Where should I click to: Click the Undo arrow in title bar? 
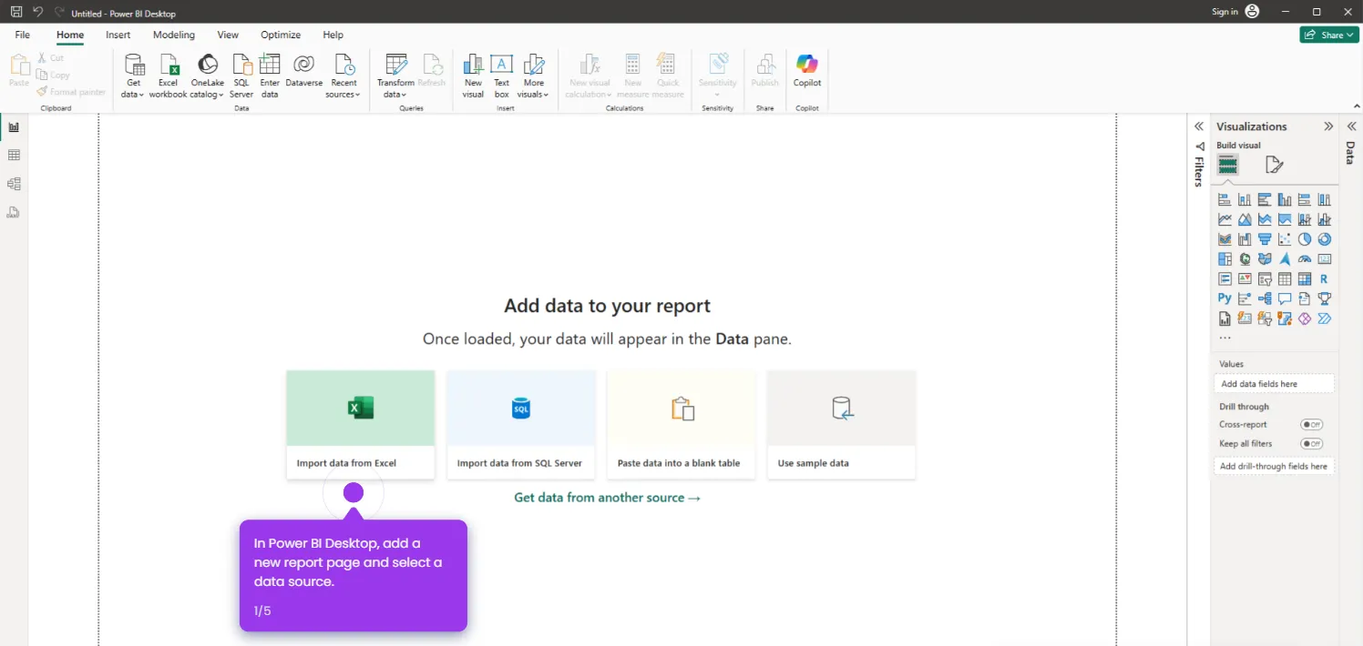pyautogui.click(x=38, y=12)
